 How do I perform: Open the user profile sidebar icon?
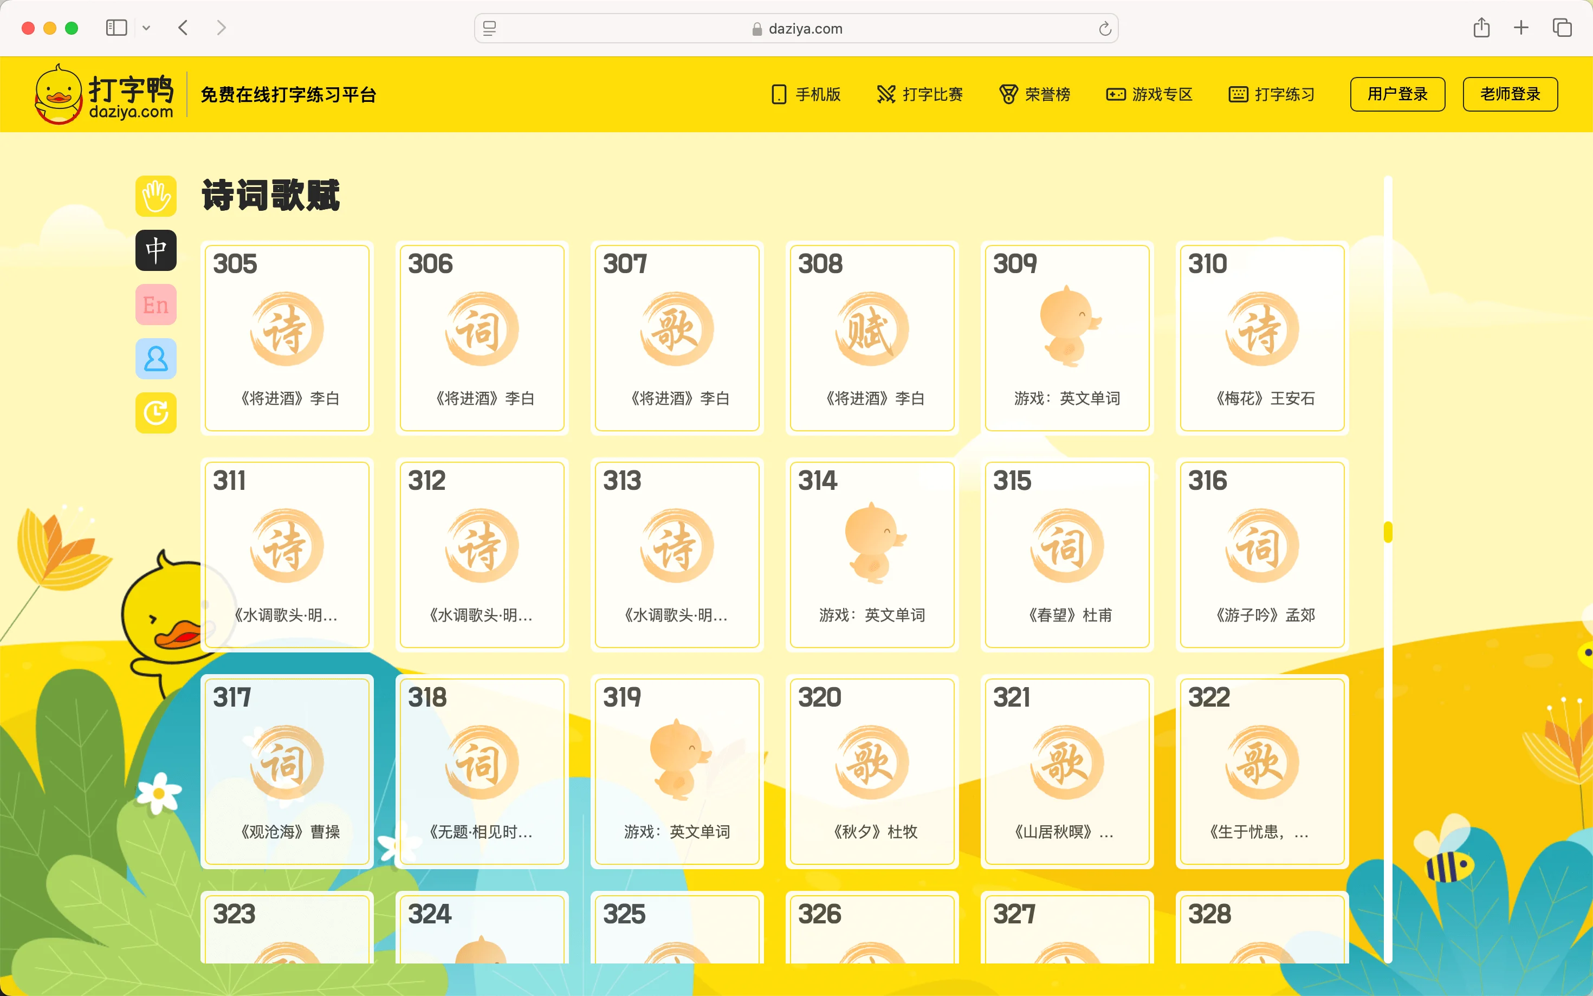click(156, 359)
